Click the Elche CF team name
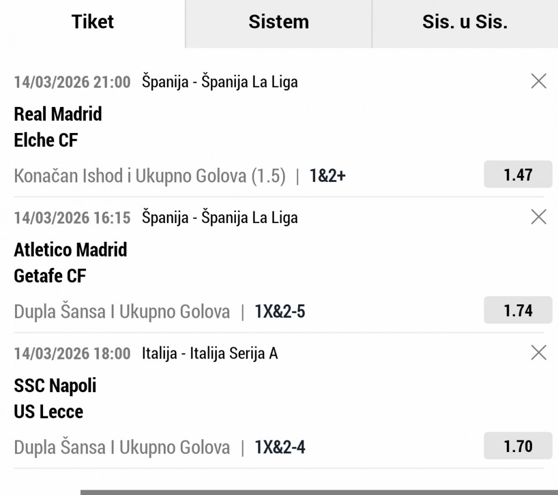The height and width of the screenshot is (495, 558). (46, 140)
